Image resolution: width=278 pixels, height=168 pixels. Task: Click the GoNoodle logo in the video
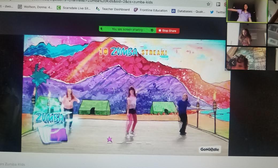pos(210,149)
